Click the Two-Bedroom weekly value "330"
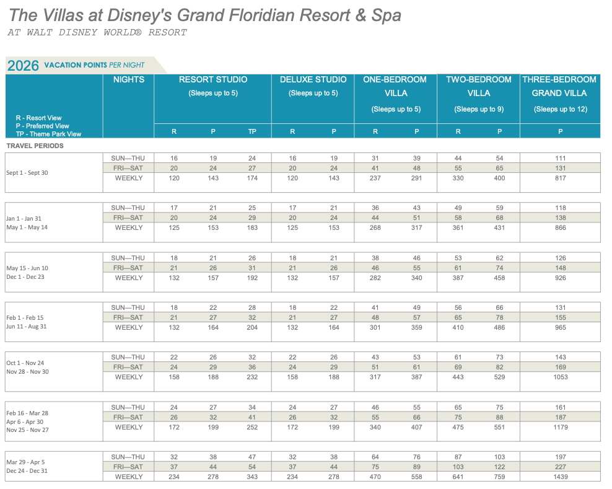612x489 pixels. click(x=458, y=178)
